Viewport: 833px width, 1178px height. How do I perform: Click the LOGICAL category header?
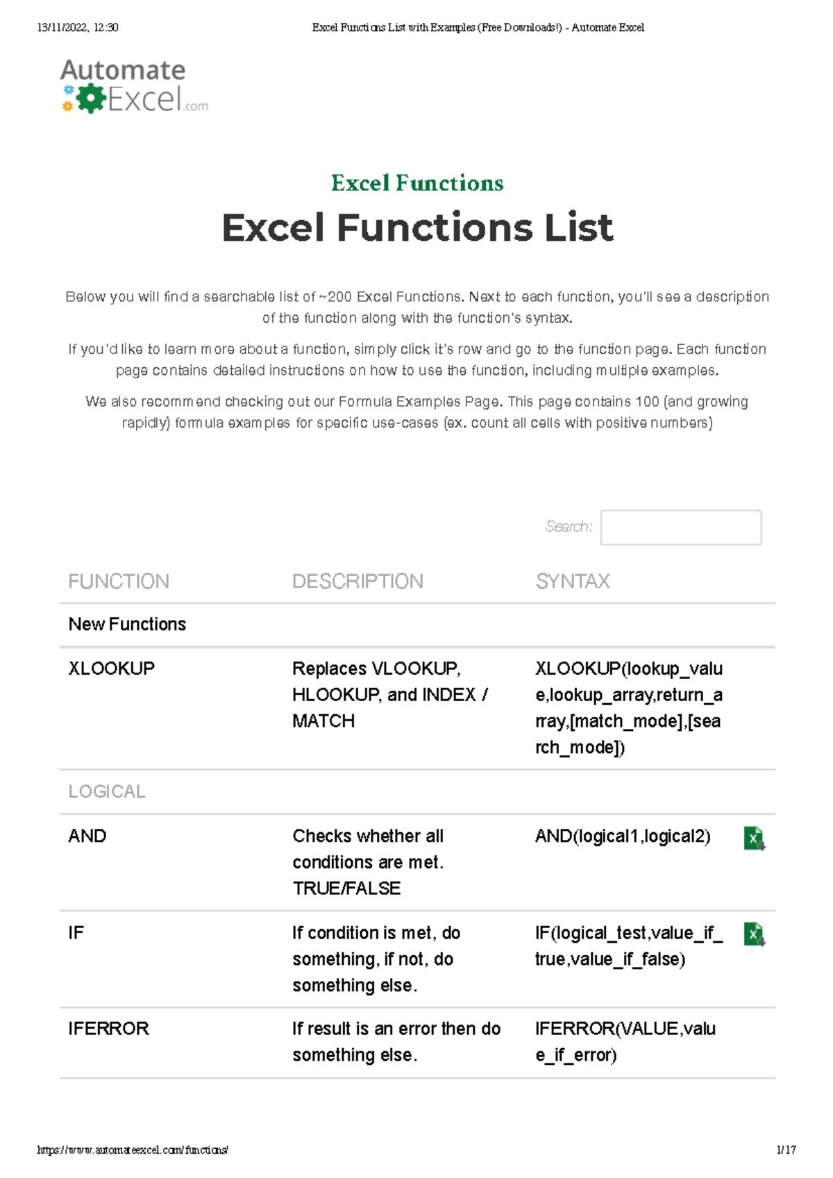(107, 791)
